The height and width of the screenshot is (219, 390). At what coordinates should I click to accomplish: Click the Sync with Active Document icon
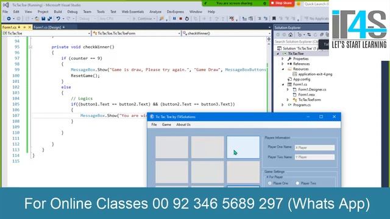(309, 35)
